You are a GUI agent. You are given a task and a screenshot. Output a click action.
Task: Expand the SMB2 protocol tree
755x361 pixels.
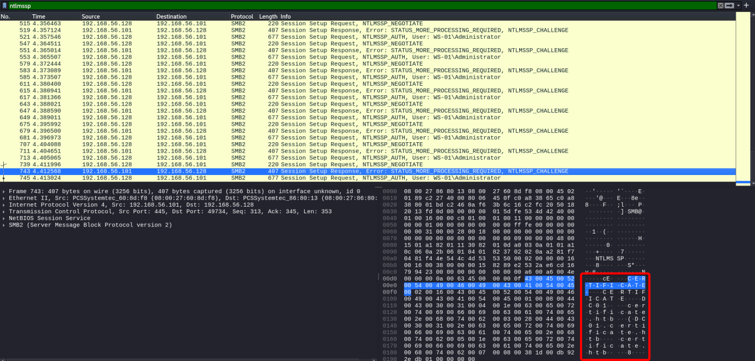[5, 225]
